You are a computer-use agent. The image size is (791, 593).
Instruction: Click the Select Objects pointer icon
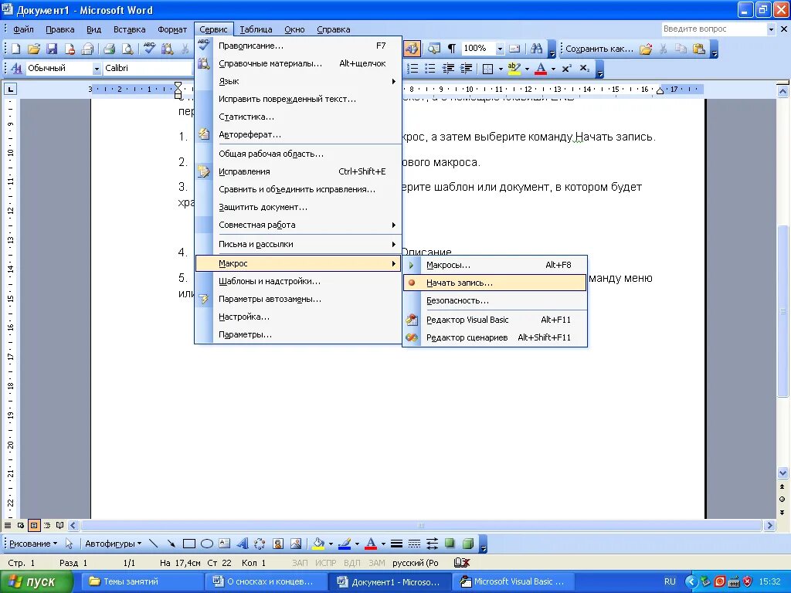point(69,544)
